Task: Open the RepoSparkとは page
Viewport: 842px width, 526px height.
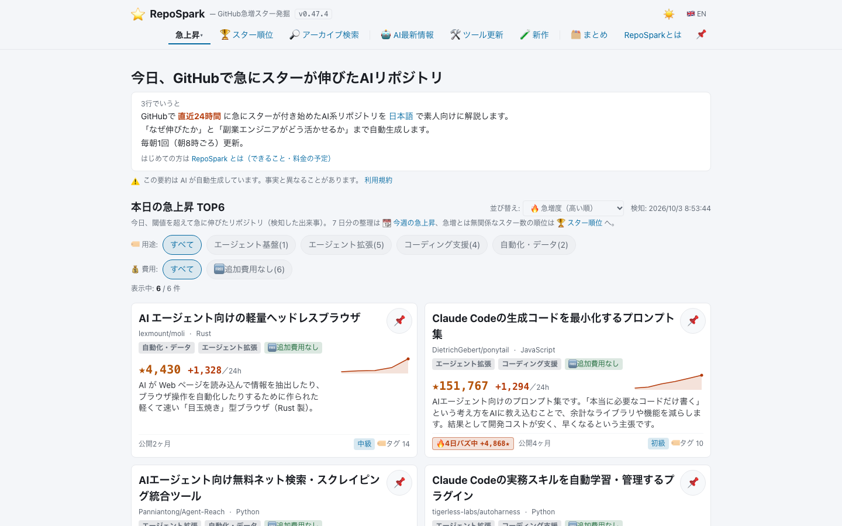Action: (653, 35)
